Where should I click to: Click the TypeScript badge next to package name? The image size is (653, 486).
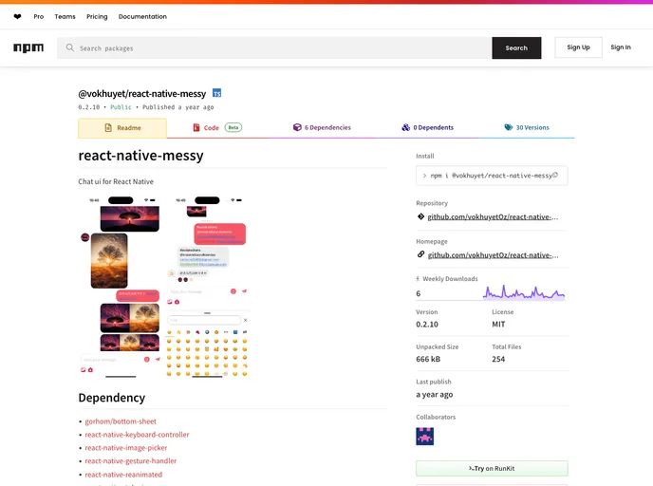216,93
